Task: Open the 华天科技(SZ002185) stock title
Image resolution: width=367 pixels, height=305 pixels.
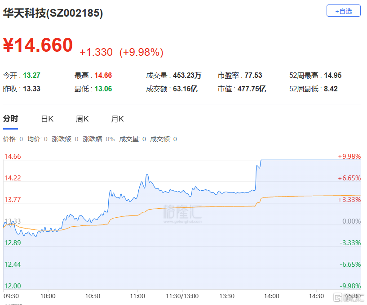Action: pos(53,13)
